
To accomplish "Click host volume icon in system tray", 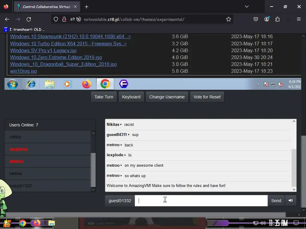I will (x=263, y=223).
